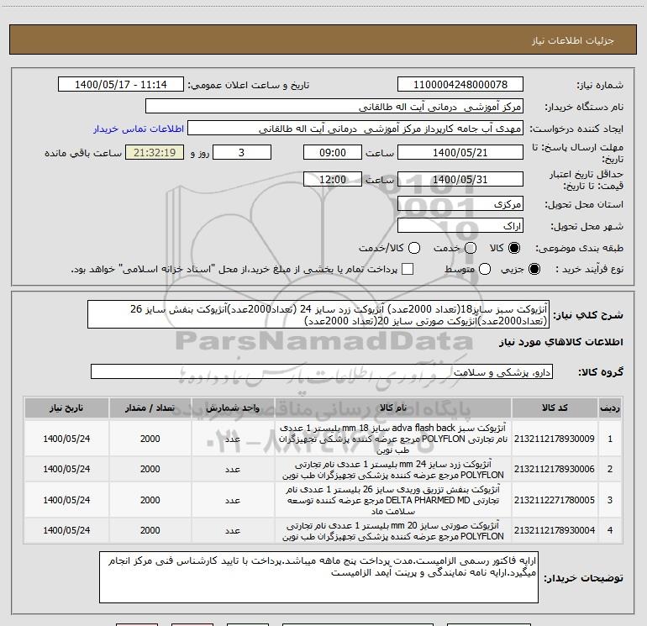Click the واحد شمارش column header

point(233,408)
